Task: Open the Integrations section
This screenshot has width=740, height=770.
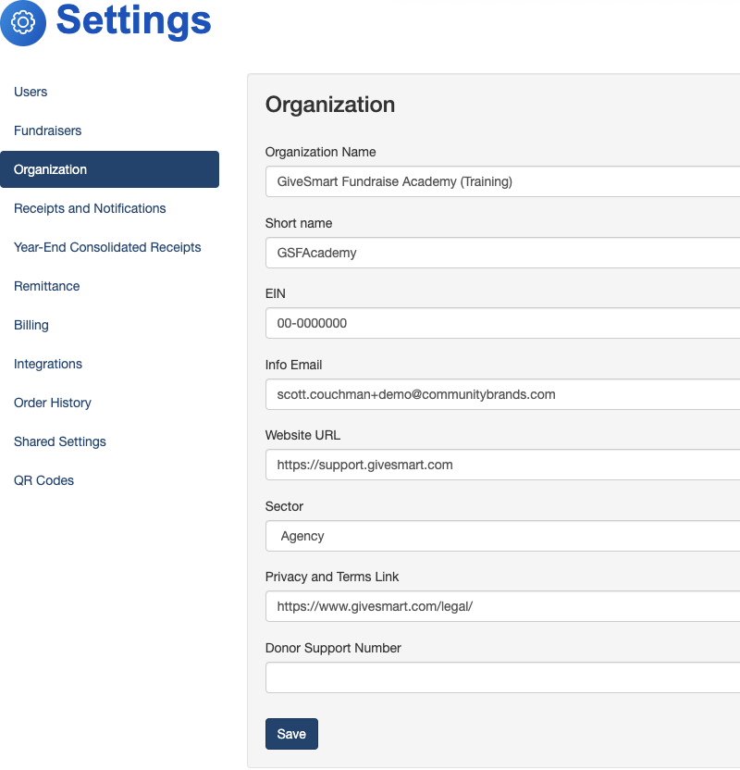Action: pos(48,364)
